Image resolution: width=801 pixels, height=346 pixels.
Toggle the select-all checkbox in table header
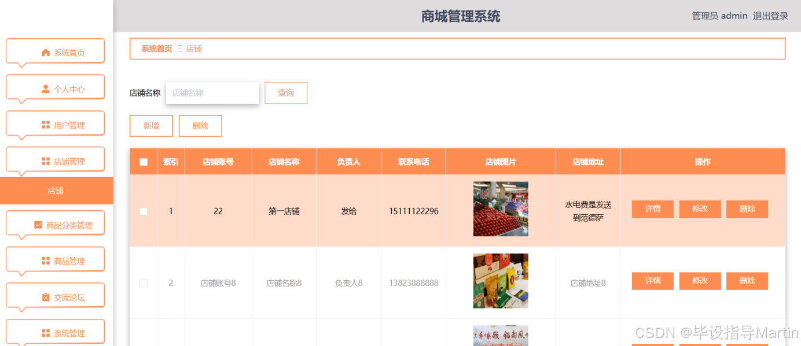[x=144, y=162]
